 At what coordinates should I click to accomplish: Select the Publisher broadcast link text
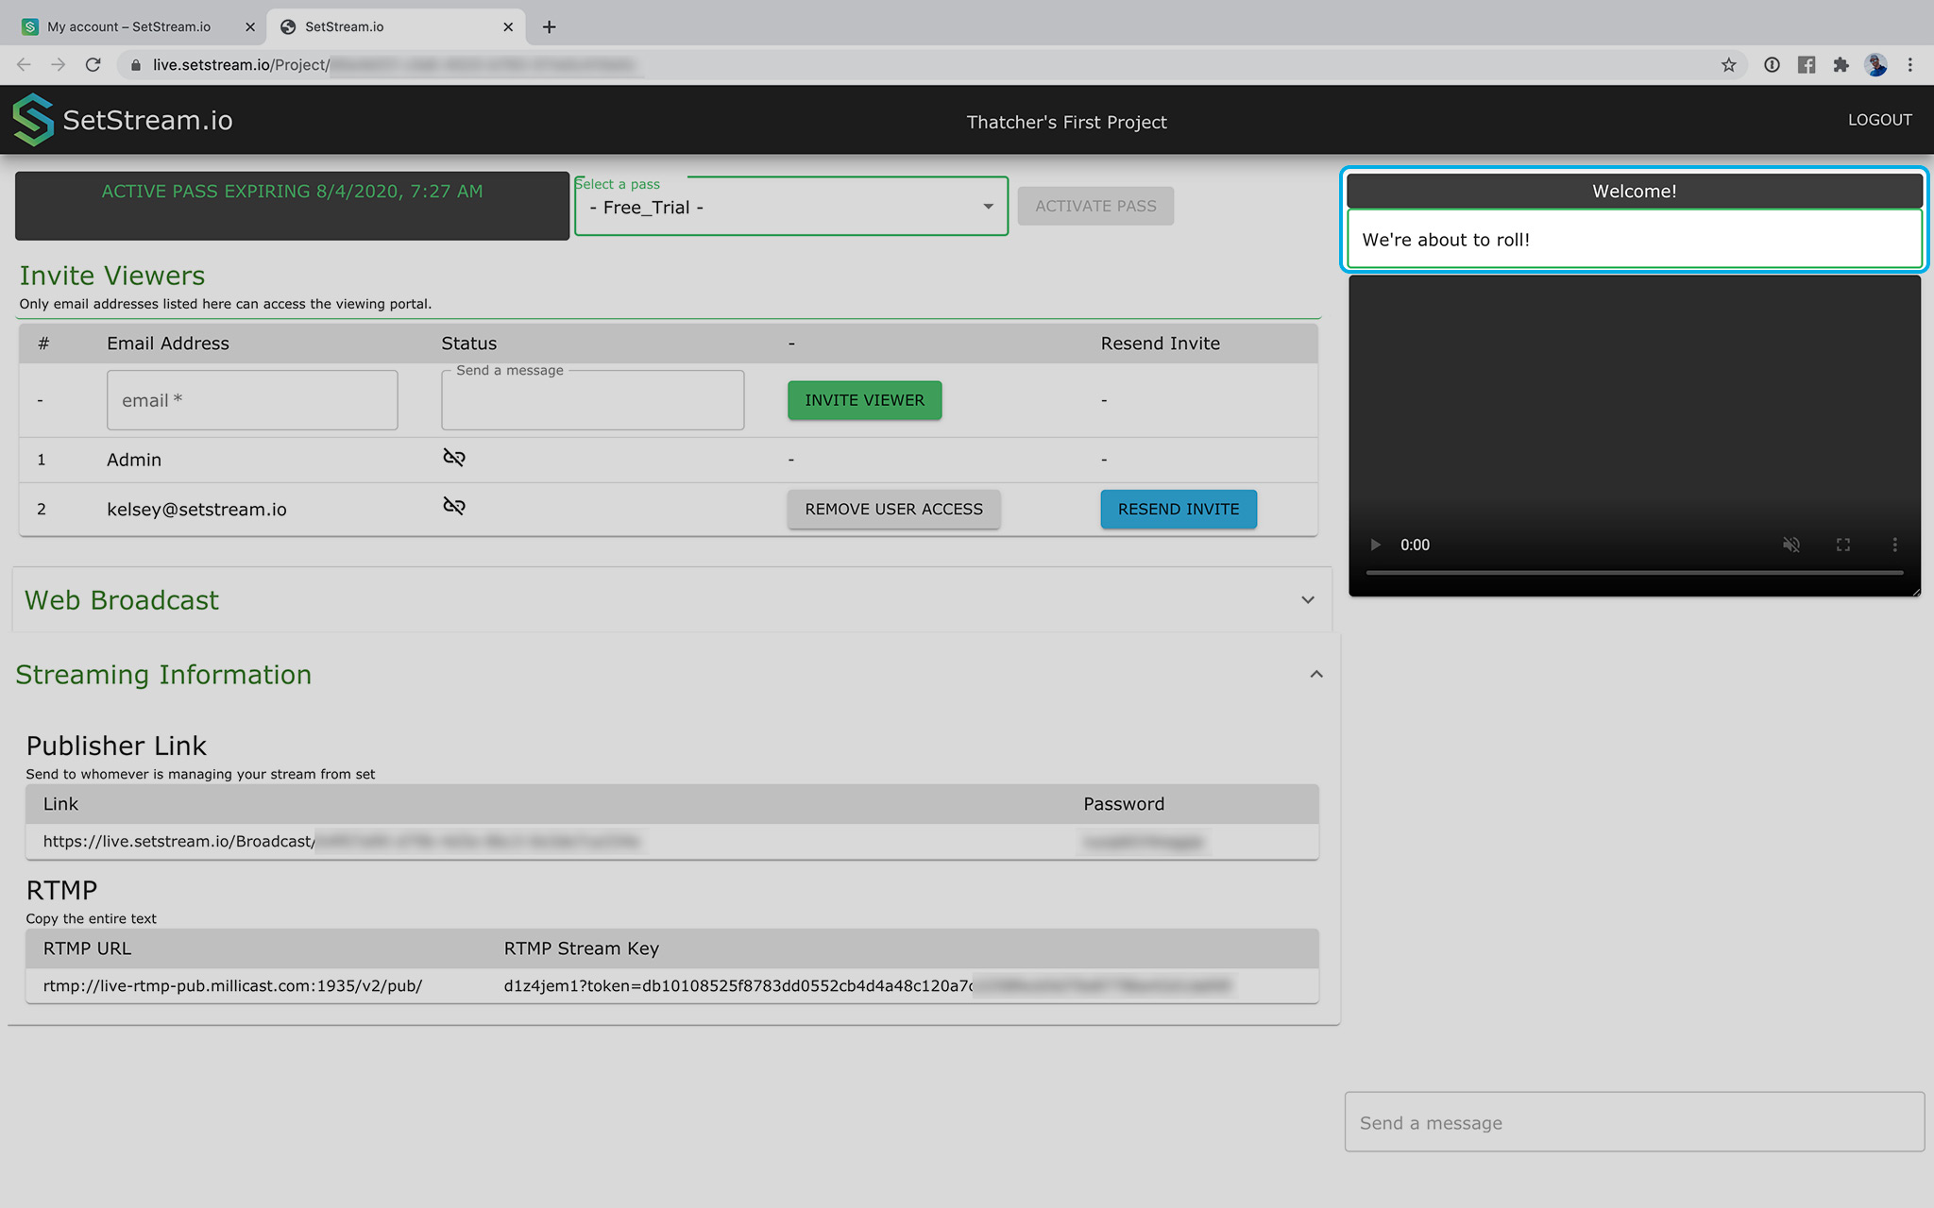[342, 841]
